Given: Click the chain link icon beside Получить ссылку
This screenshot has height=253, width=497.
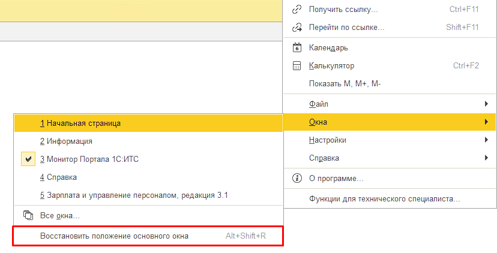Looking at the screenshot, I should click(297, 10).
